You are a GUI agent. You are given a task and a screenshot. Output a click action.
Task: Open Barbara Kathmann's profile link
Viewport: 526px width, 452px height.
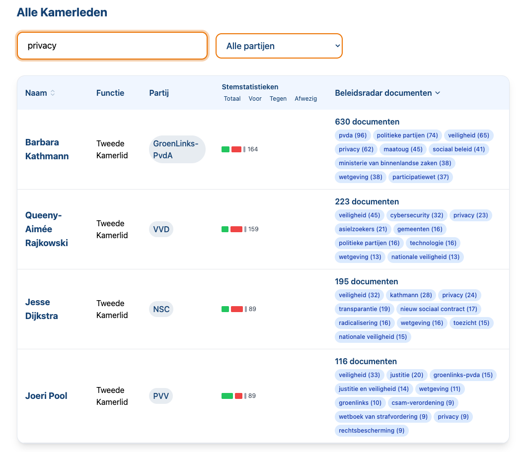[x=47, y=149]
